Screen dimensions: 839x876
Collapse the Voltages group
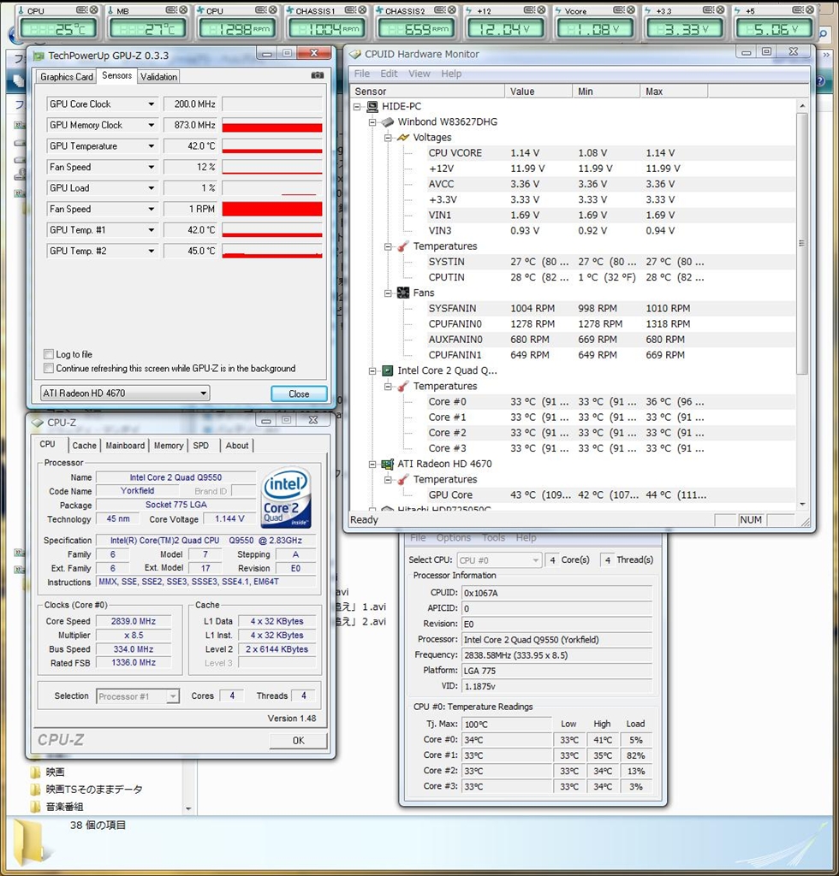[388, 138]
